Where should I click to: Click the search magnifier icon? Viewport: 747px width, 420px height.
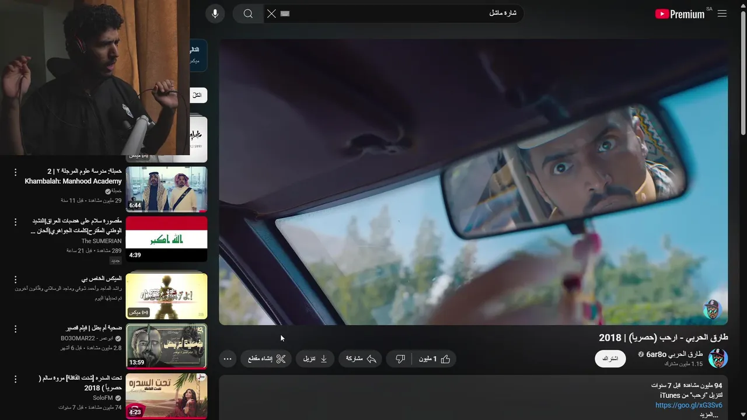[248, 13]
